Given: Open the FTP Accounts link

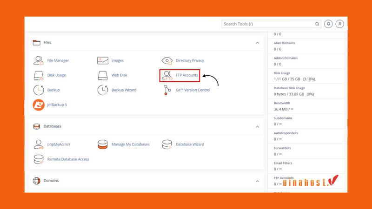Looking at the screenshot, I should (187, 75).
